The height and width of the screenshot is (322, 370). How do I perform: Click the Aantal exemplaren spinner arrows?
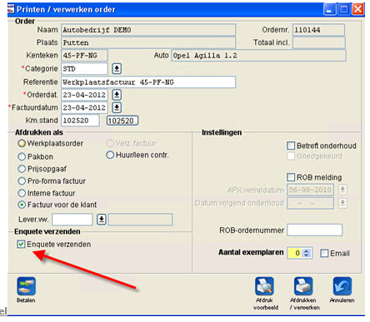(x=307, y=253)
